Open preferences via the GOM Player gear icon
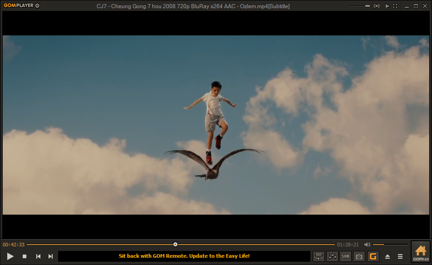This screenshot has height=265, width=432. [38, 5]
